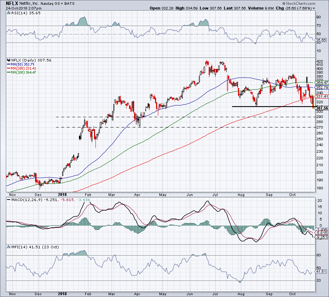Click the RSI panel chart icon
Viewport: 329px width, 297px height.
(x=8, y=13)
